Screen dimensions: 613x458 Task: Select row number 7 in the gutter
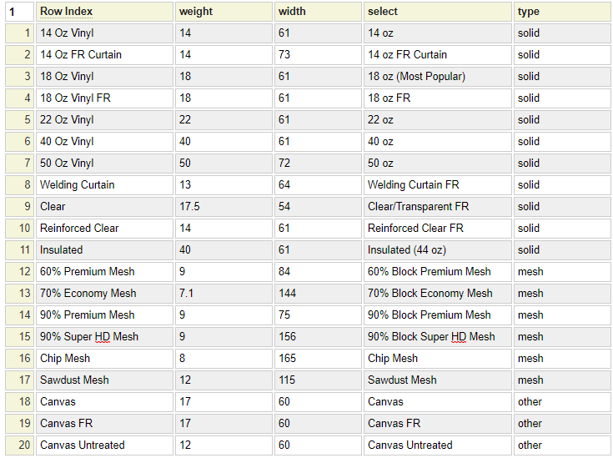coord(18,163)
